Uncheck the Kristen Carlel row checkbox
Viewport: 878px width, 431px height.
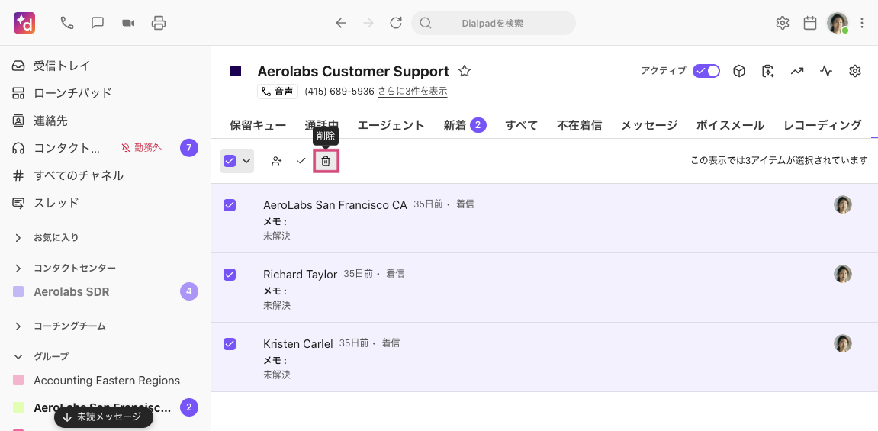click(230, 344)
